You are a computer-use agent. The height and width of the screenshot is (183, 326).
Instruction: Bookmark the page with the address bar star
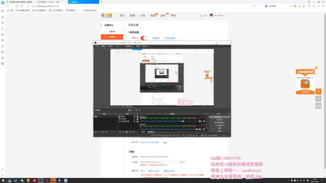pyautogui.click(x=28, y=6)
